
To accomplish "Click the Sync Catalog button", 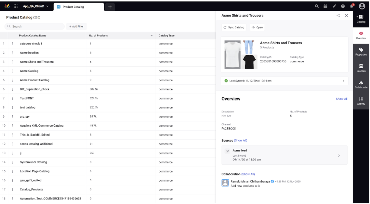I will (x=234, y=28).
